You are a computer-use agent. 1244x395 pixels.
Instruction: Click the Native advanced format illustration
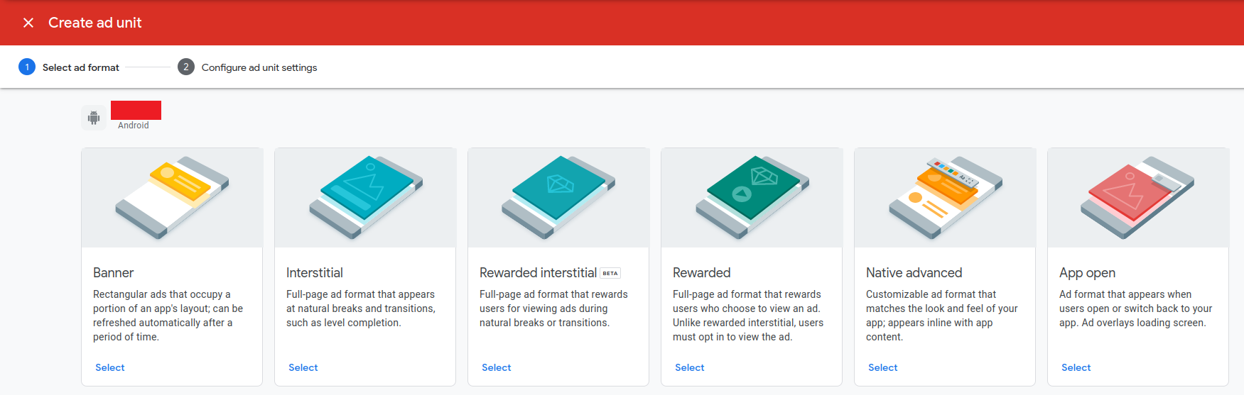(x=945, y=197)
